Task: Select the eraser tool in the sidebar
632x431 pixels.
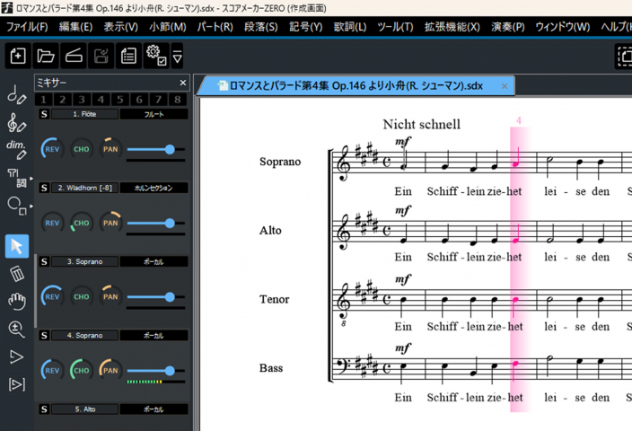Action: coord(16,273)
